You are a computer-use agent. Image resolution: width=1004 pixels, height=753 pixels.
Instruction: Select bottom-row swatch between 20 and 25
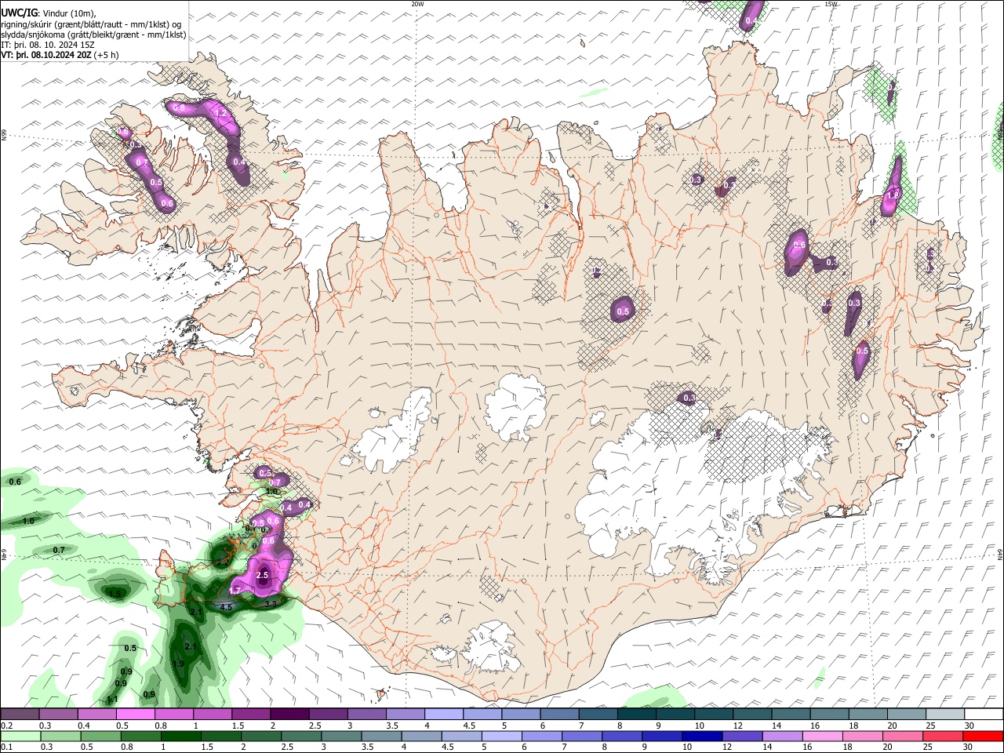coord(903,736)
